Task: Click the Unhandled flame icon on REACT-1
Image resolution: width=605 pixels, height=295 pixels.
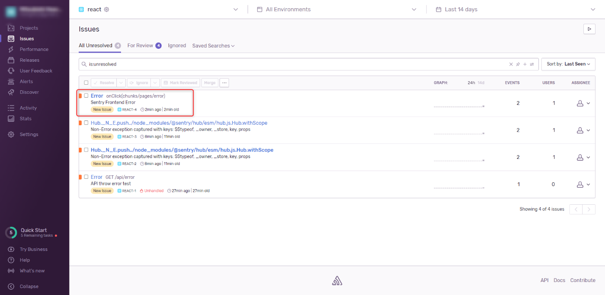Action: pyautogui.click(x=141, y=190)
